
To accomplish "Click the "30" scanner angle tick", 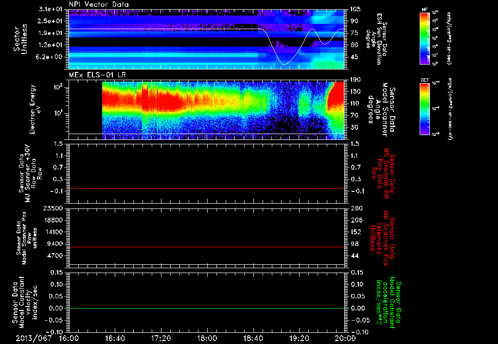I will (x=354, y=127).
